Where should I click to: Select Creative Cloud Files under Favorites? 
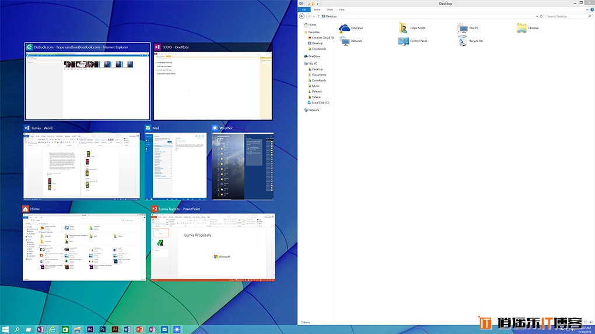[321, 38]
